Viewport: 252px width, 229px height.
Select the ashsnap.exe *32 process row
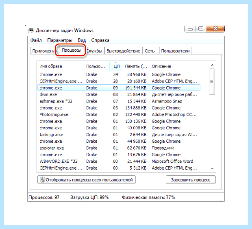[119, 101]
